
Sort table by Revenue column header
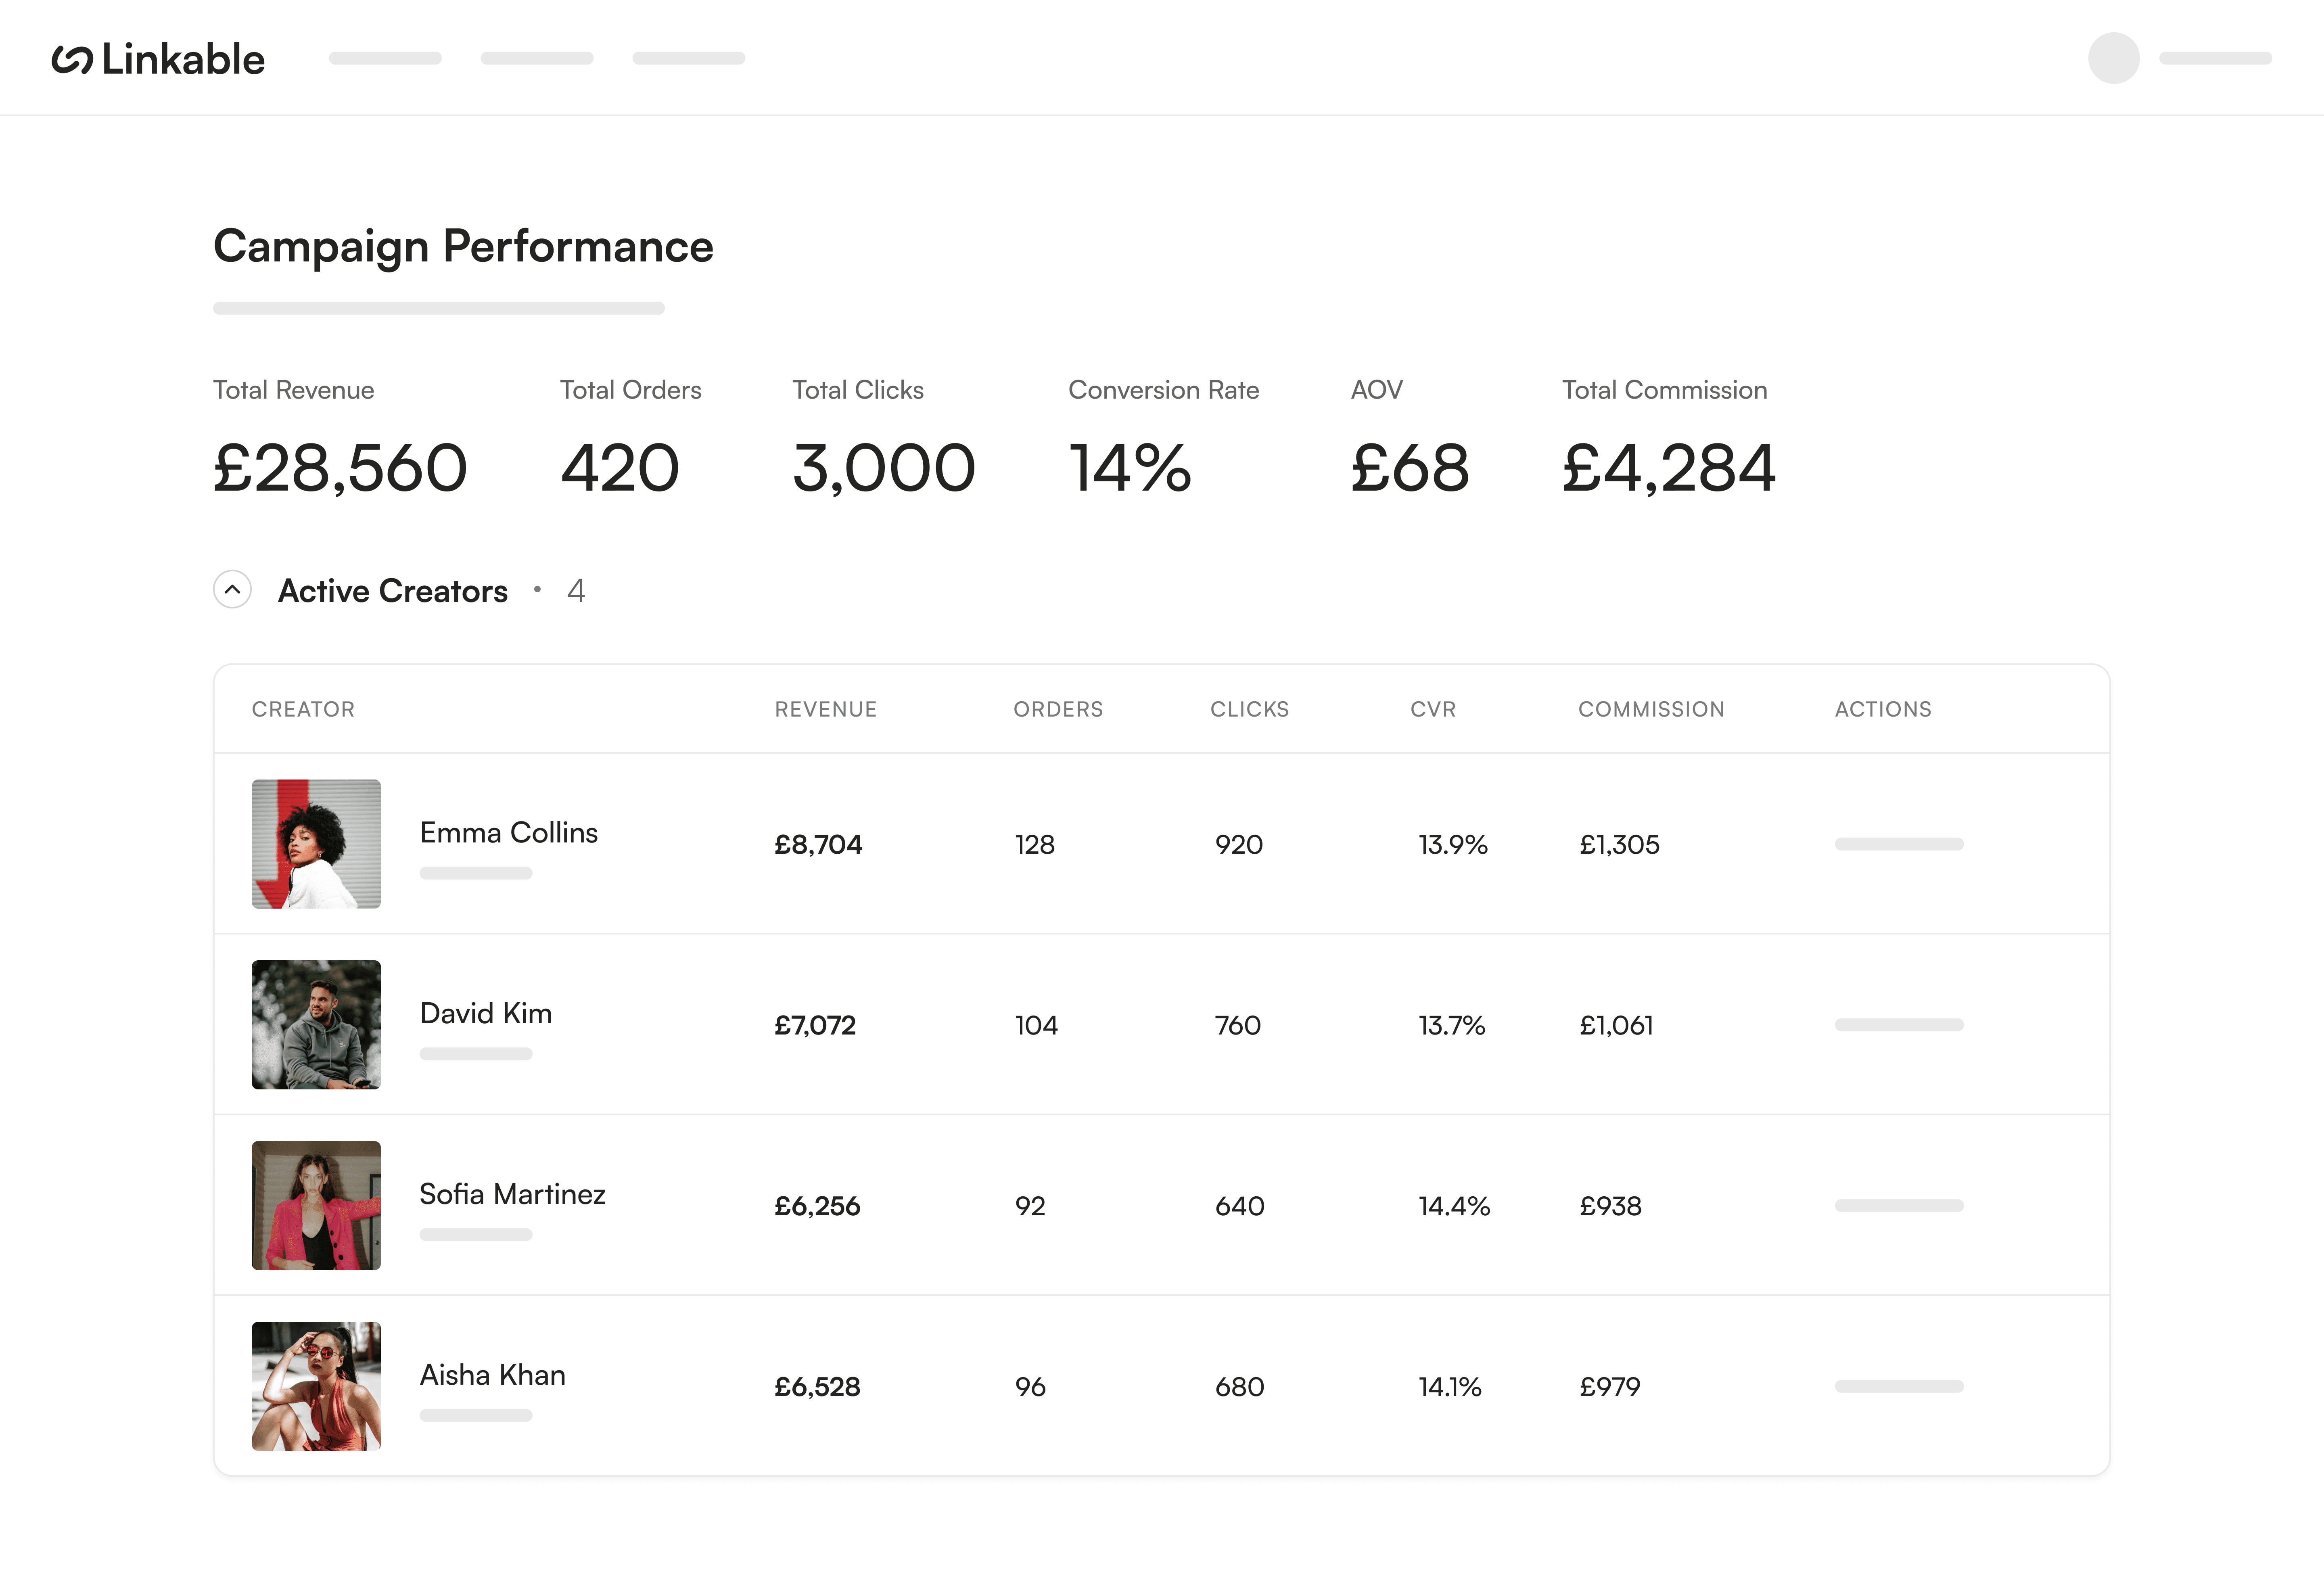(x=825, y=709)
